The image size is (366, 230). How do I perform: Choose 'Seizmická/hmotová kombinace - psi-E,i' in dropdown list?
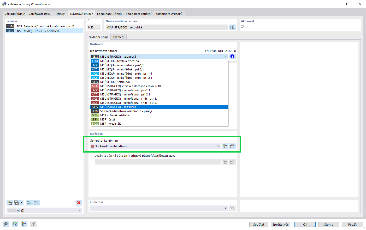[x=159, y=111]
